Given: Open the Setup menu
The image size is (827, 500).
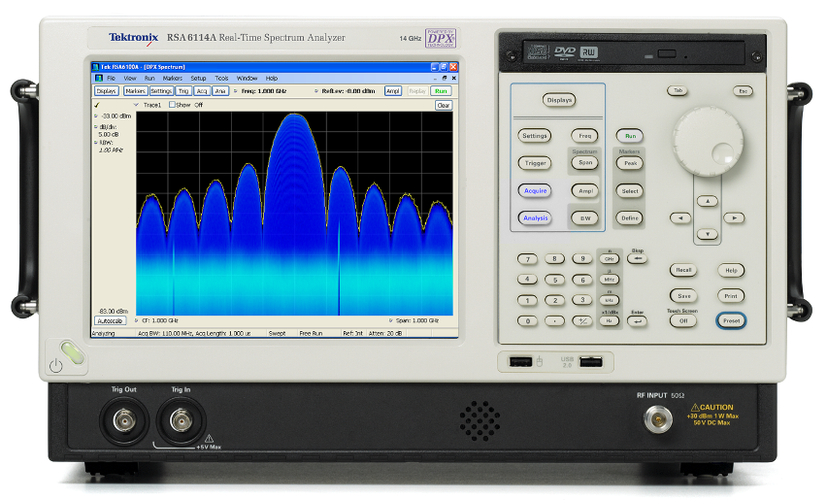Looking at the screenshot, I should coord(198,78).
